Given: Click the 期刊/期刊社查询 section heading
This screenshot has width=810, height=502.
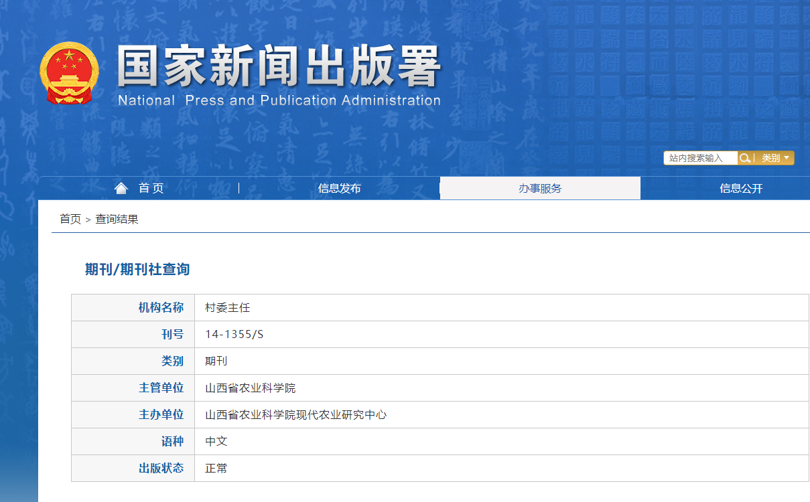Looking at the screenshot, I should pyautogui.click(x=137, y=269).
